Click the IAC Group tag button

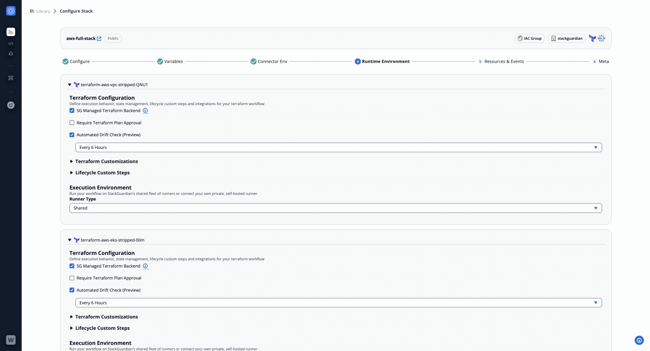click(x=529, y=38)
